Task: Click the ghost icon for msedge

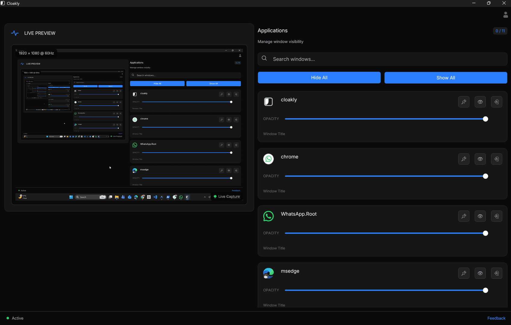Action: [497, 274]
